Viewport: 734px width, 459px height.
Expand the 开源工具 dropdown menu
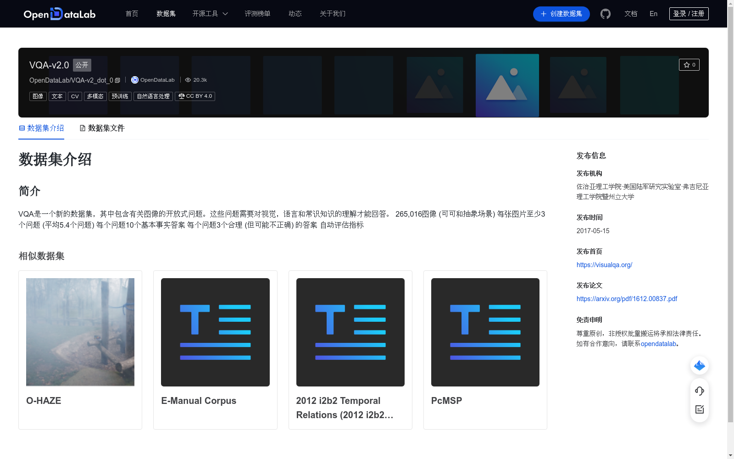tap(210, 14)
